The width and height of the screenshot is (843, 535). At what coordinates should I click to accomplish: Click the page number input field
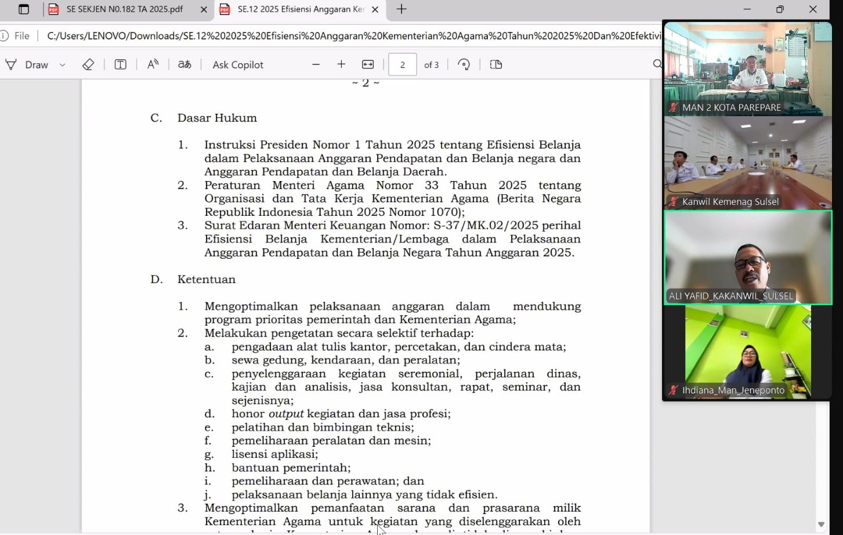(402, 64)
